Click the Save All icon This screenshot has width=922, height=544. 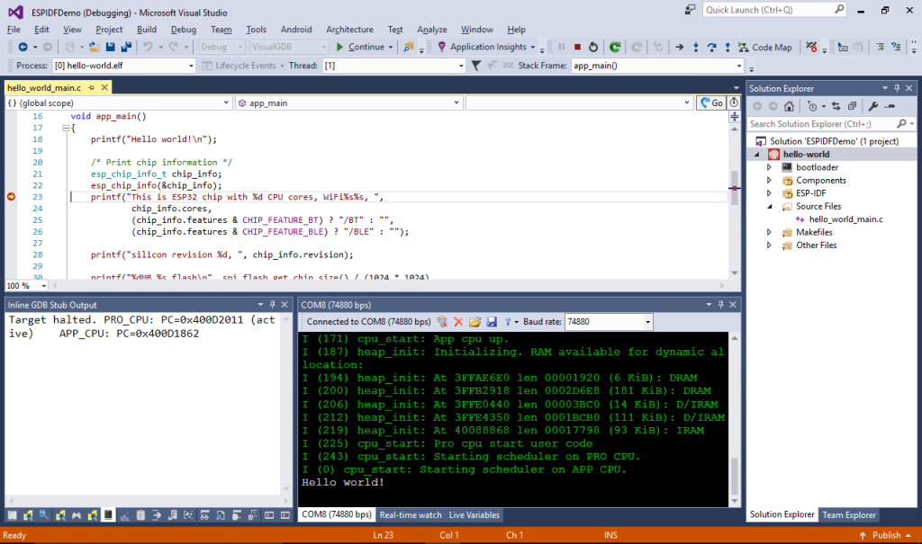tap(124, 47)
